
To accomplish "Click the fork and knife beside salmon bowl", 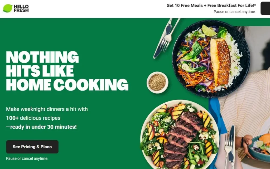I will tap(166, 38).
